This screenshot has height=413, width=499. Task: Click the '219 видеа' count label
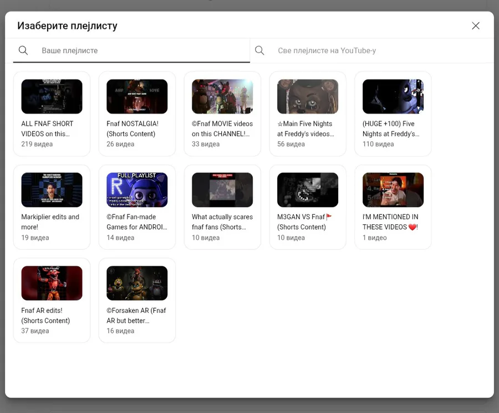coord(37,144)
